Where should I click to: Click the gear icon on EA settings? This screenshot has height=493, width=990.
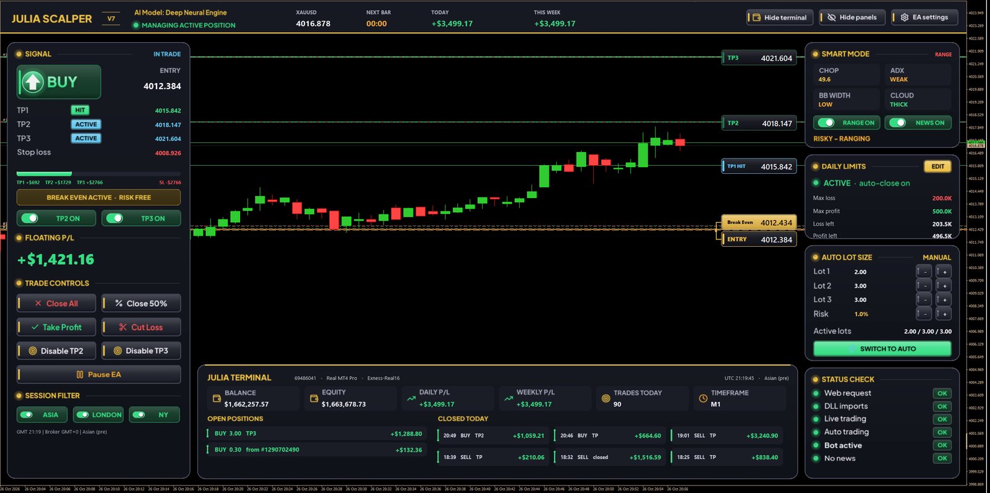905,17
